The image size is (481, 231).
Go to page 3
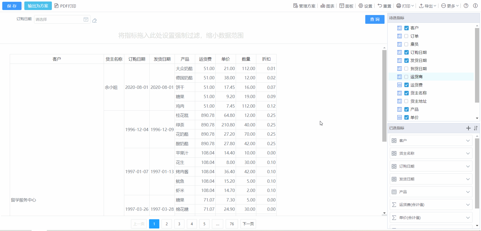179,224
